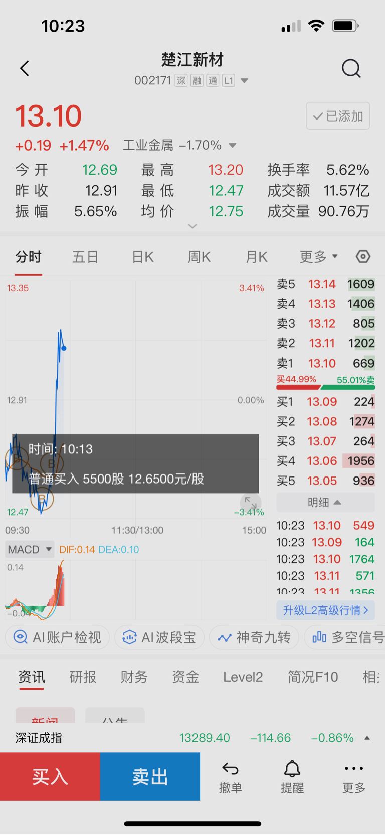This screenshot has width=385, height=835.
Task: Tap the 升级L2高级行情 link
Action: coord(325,610)
